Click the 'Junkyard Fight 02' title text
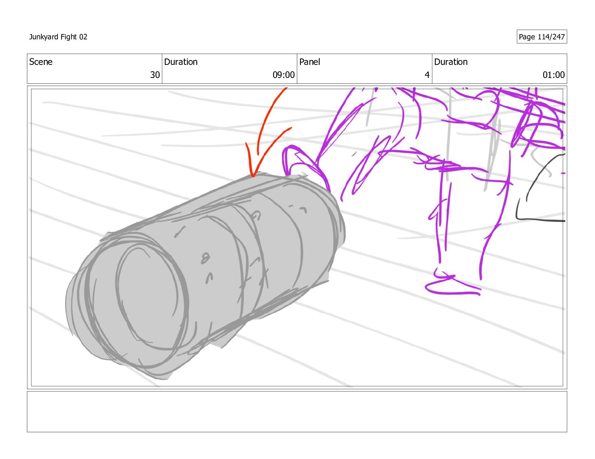This screenshot has height=459, width=595. [58, 37]
